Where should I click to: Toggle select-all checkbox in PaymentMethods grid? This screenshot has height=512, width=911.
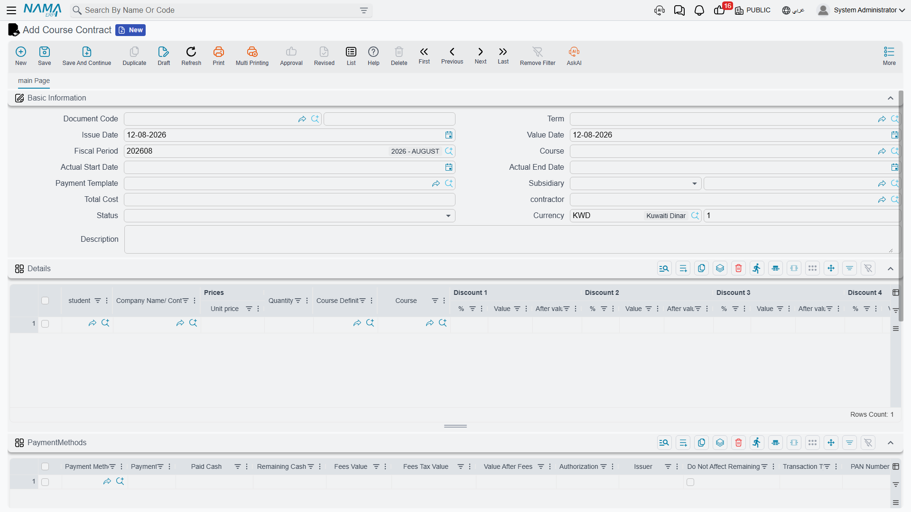point(45,466)
